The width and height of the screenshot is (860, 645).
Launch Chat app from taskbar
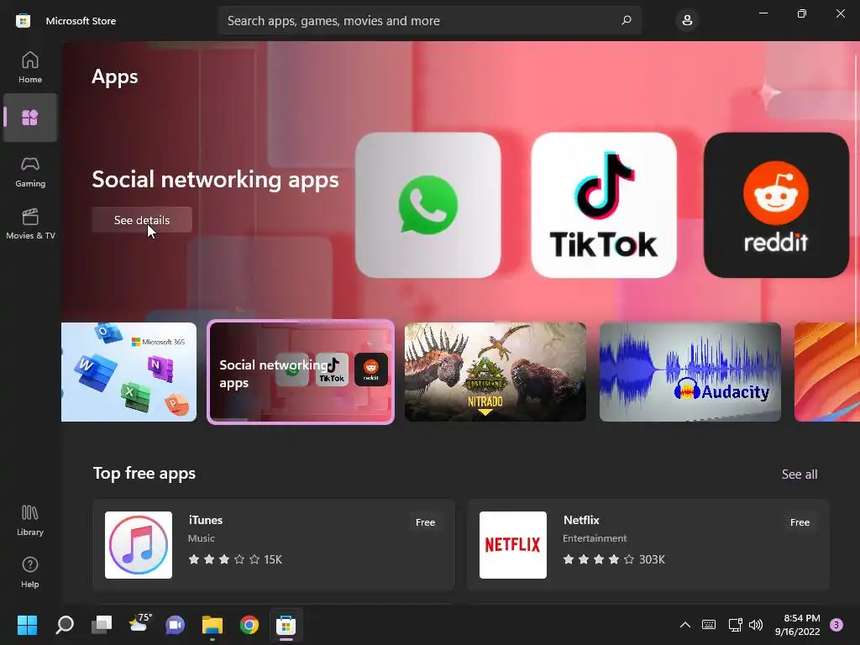click(x=175, y=625)
